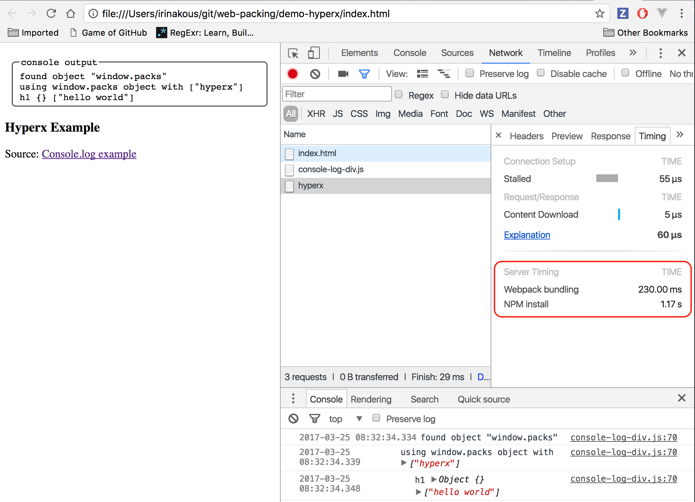Show more DevTools panels with the chevron

633,53
